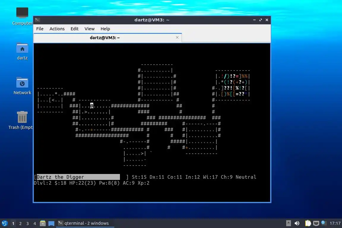Open the Actions menu
The width and height of the screenshot is (342, 228).
coord(57,29)
